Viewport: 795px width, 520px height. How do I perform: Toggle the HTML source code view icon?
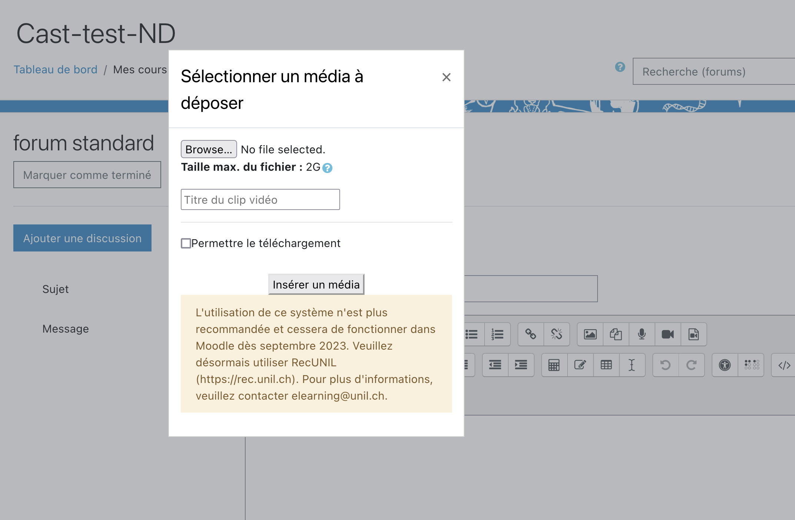(x=784, y=365)
